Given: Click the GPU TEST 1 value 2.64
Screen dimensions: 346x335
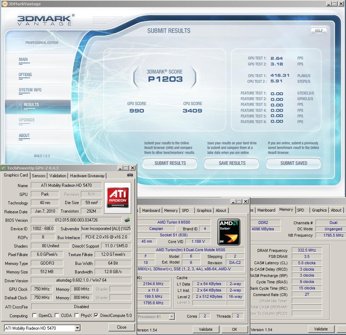Looking at the screenshot, I should [277, 58].
